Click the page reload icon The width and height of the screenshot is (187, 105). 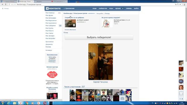(x=9, y=4)
